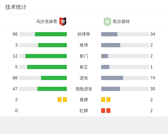Viewport: 168px width, 134px height.
Task: Select the 技术统计 section heading
Action: point(16,7)
